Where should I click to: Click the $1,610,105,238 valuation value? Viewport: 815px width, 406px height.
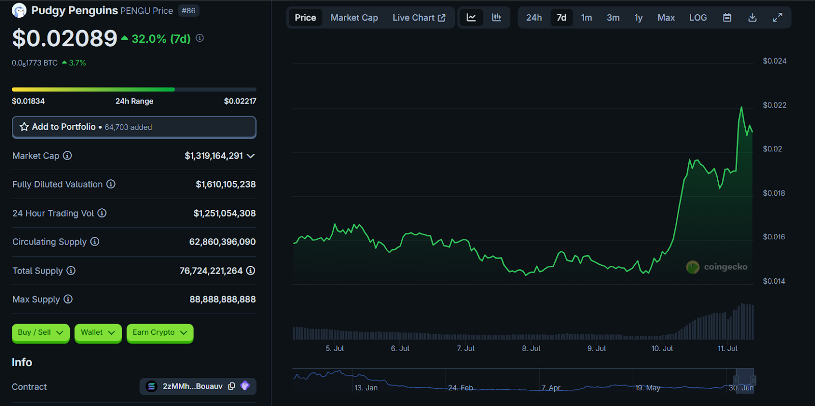[x=226, y=184]
